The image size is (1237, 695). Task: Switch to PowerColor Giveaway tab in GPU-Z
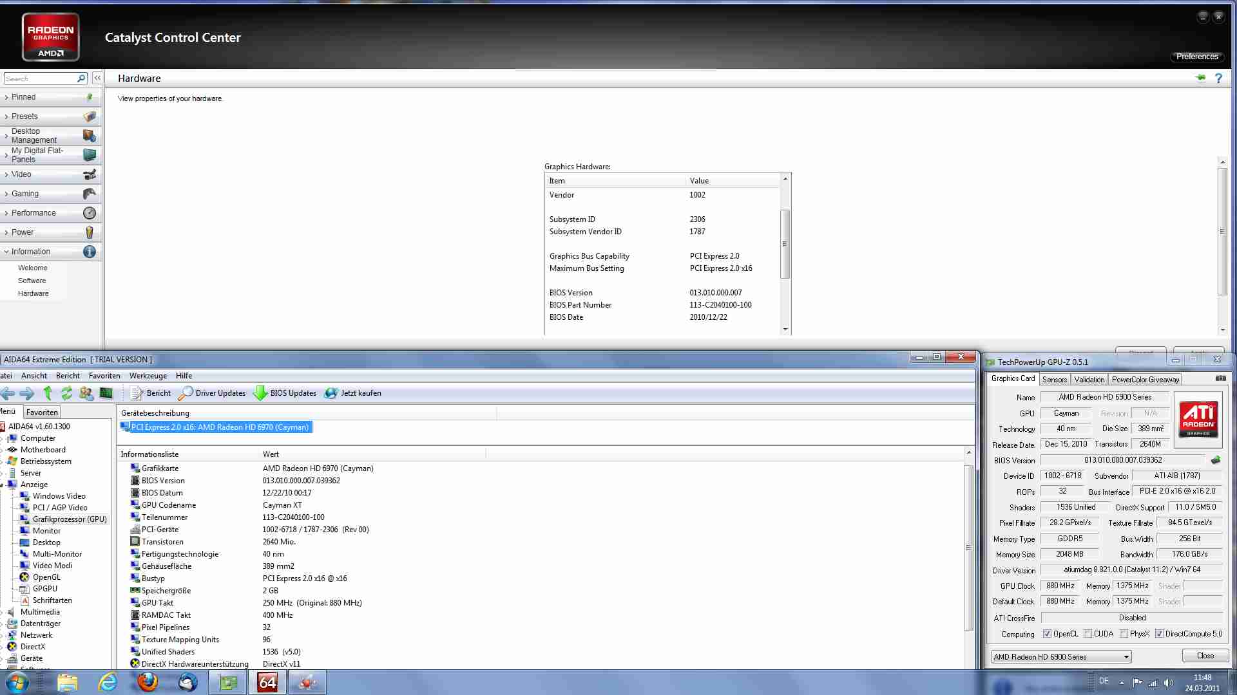coord(1146,380)
